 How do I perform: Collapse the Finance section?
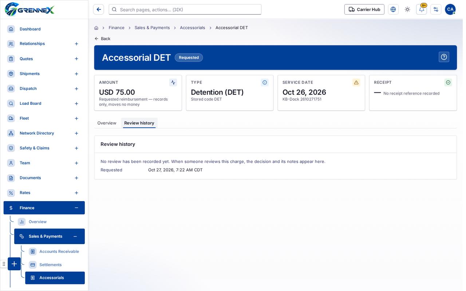[x=76, y=208]
